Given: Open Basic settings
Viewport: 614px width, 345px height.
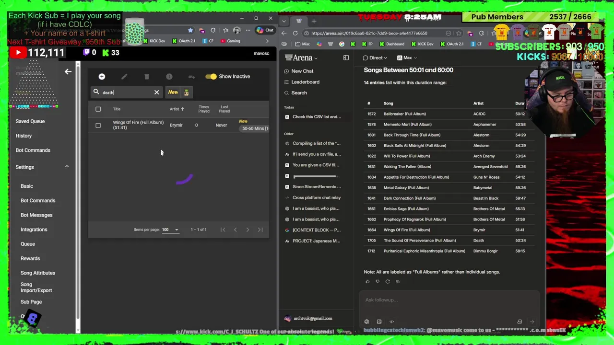Looking at the screenshot, I should (x=27, y=186).
